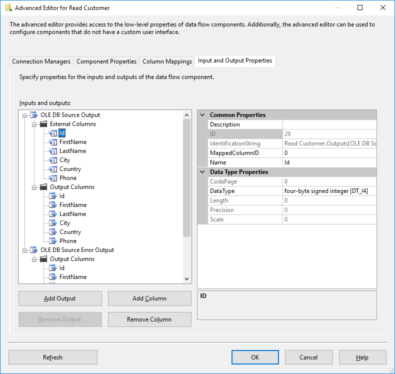The width and height of the screenshot is (395, 374).
Task: Select the Length property row
Action: 292,200
